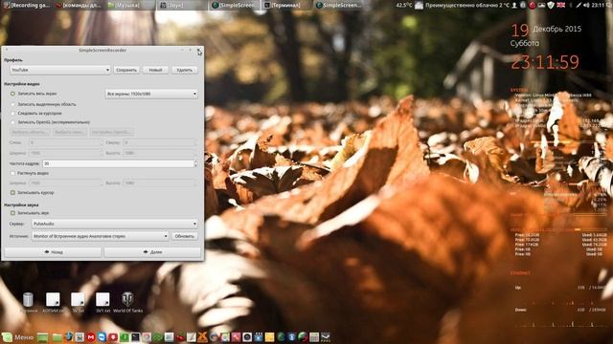The height and width of the screenshot is (344, 613).
Task: Click the 42.5°C temperature indicator
Action: [404, 5]
